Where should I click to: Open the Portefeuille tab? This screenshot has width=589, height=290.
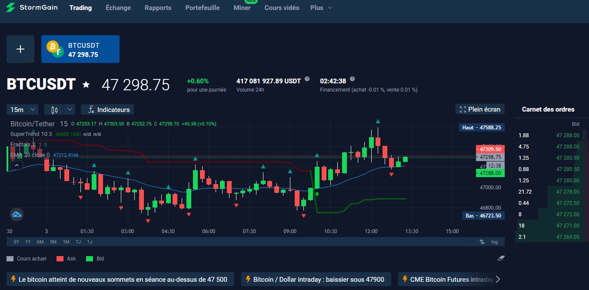point(203,8)
